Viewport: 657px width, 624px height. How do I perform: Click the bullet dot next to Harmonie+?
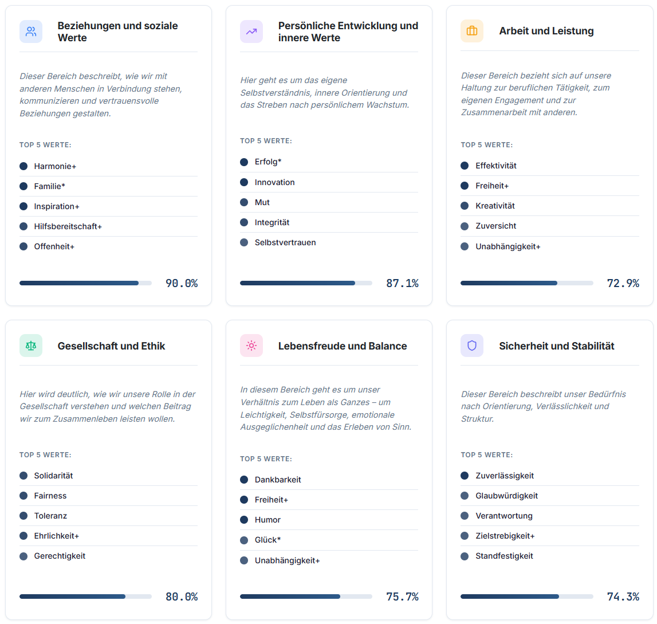23,166
